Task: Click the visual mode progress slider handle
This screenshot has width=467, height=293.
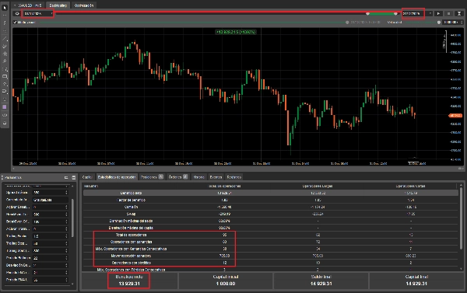Action: pyautogui.click(x=347, y=23)
